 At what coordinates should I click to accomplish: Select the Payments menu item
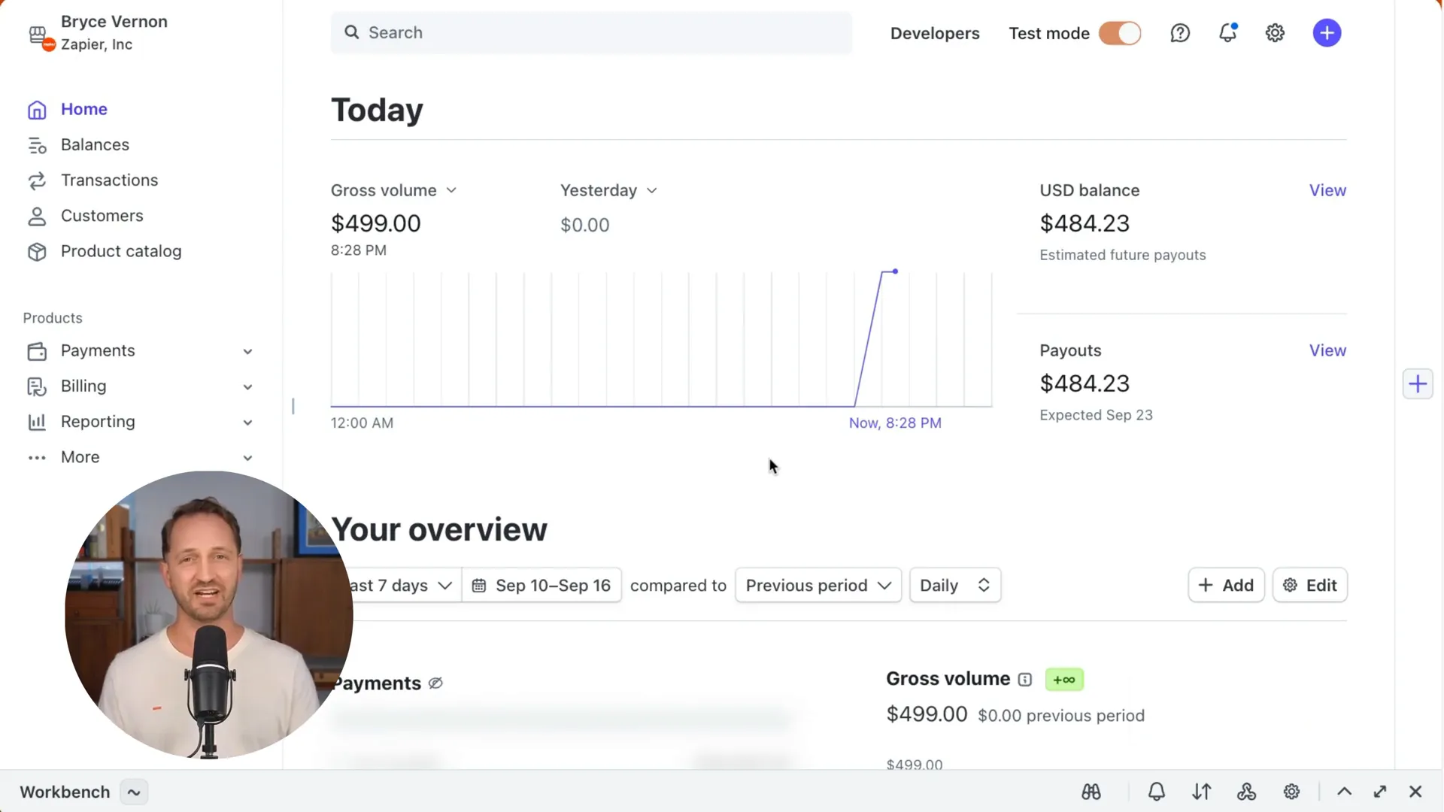click(97, 350)
